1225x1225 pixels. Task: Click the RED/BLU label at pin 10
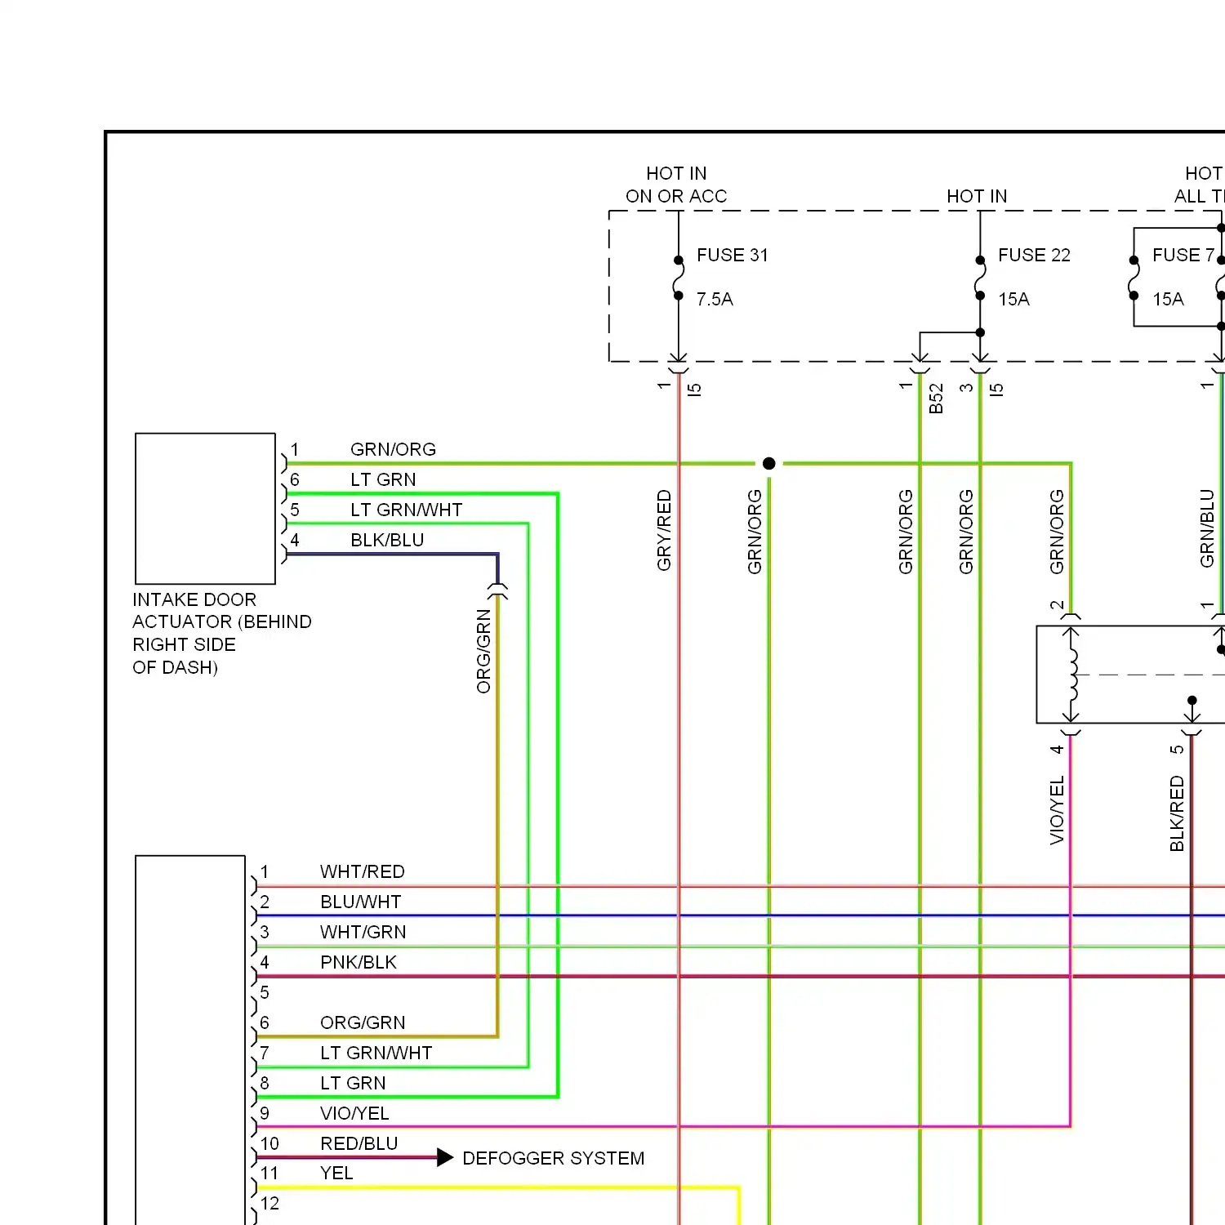pyautogui.click(x=359, y=1143)
